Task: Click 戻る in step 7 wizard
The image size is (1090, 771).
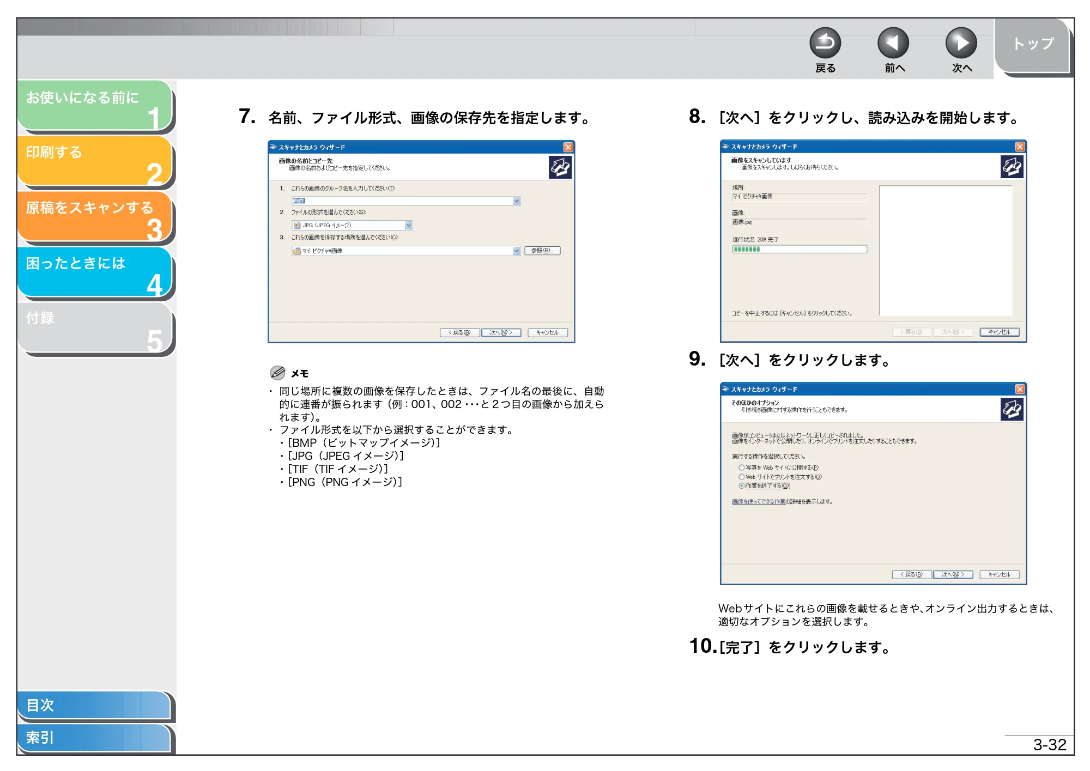Action: tap(459, 332)
